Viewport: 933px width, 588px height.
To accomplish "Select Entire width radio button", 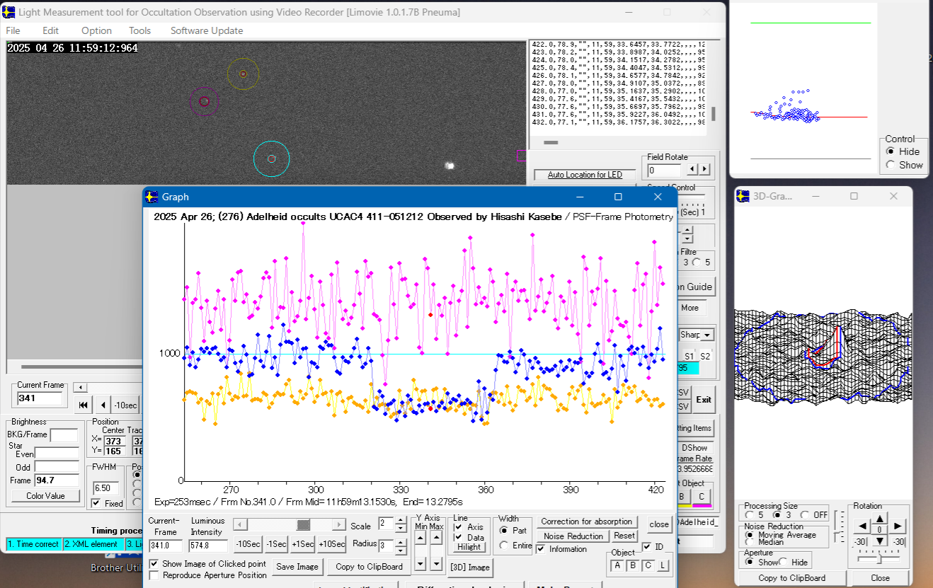I will click(x=503, y=545).
